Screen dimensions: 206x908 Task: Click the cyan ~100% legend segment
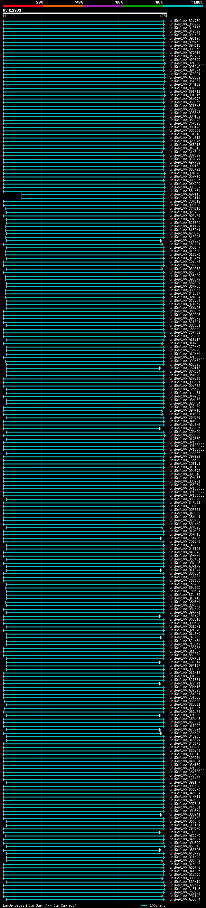click(x=183, y=6)
